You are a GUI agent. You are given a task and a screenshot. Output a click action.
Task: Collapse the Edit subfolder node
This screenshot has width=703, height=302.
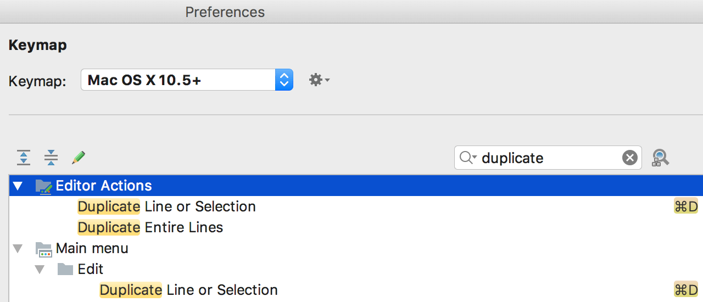pyautogui.click(x=40, y=269)
